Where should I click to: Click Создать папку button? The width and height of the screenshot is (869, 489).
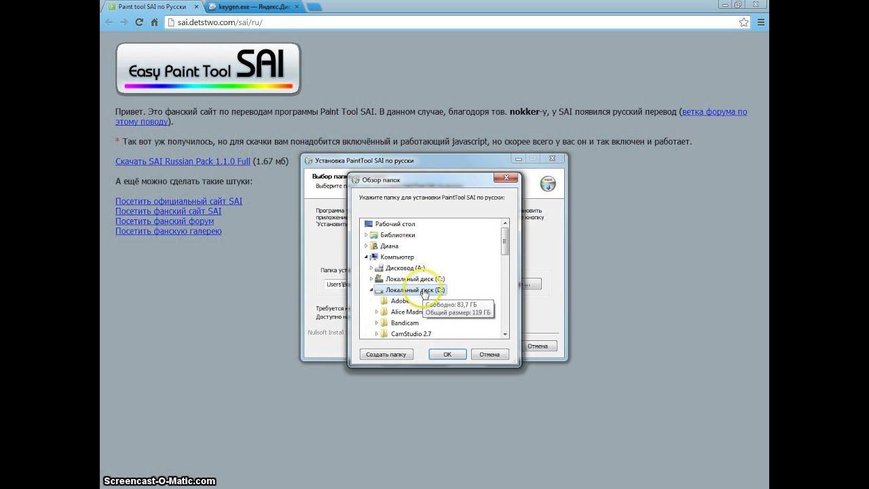tap(386, 355)
